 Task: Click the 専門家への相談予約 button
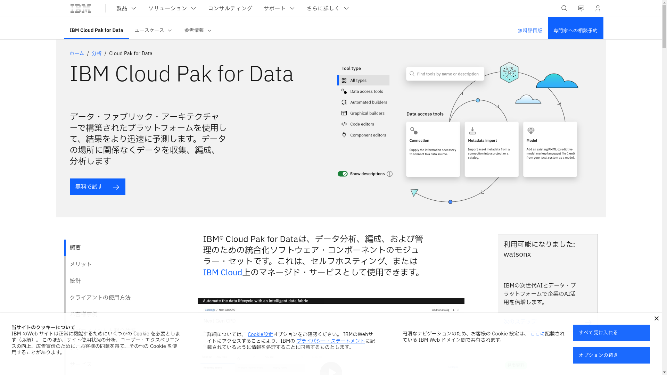point(575,28)
